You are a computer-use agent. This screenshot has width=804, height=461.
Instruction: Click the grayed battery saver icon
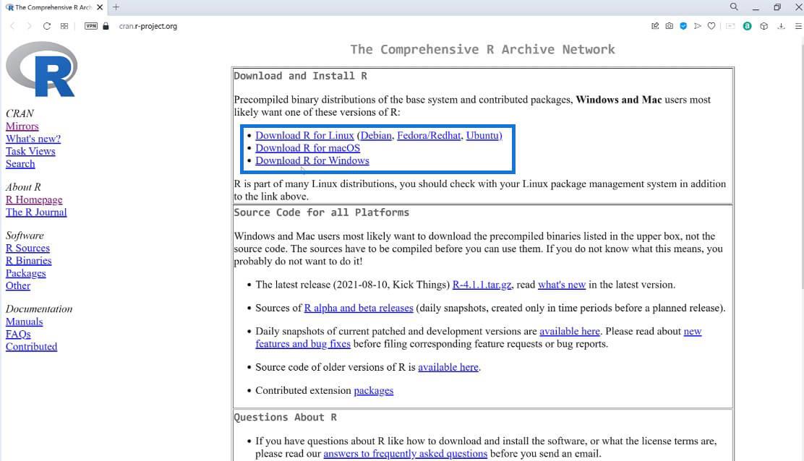[x=731, y=26]
